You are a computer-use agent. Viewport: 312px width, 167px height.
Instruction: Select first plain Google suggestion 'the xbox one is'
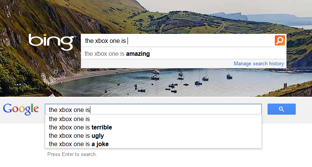[69, 119]
